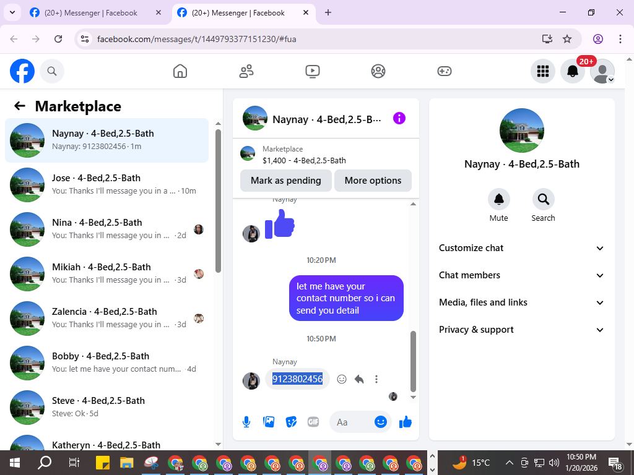Open the Windows Start button
Screen dimensions: 634x475
tap(15, 463)
